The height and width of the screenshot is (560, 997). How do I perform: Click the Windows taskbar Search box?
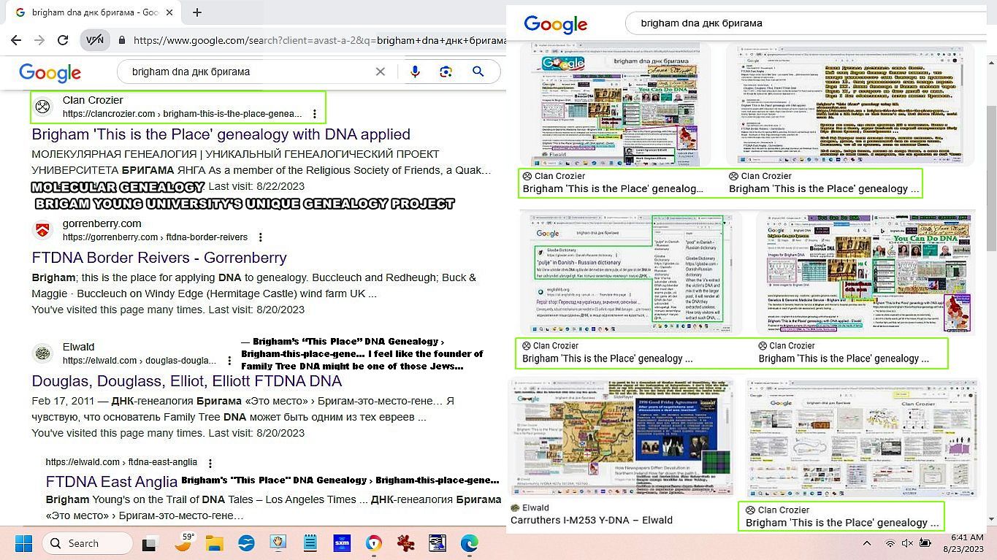click(x=88, y=543)
